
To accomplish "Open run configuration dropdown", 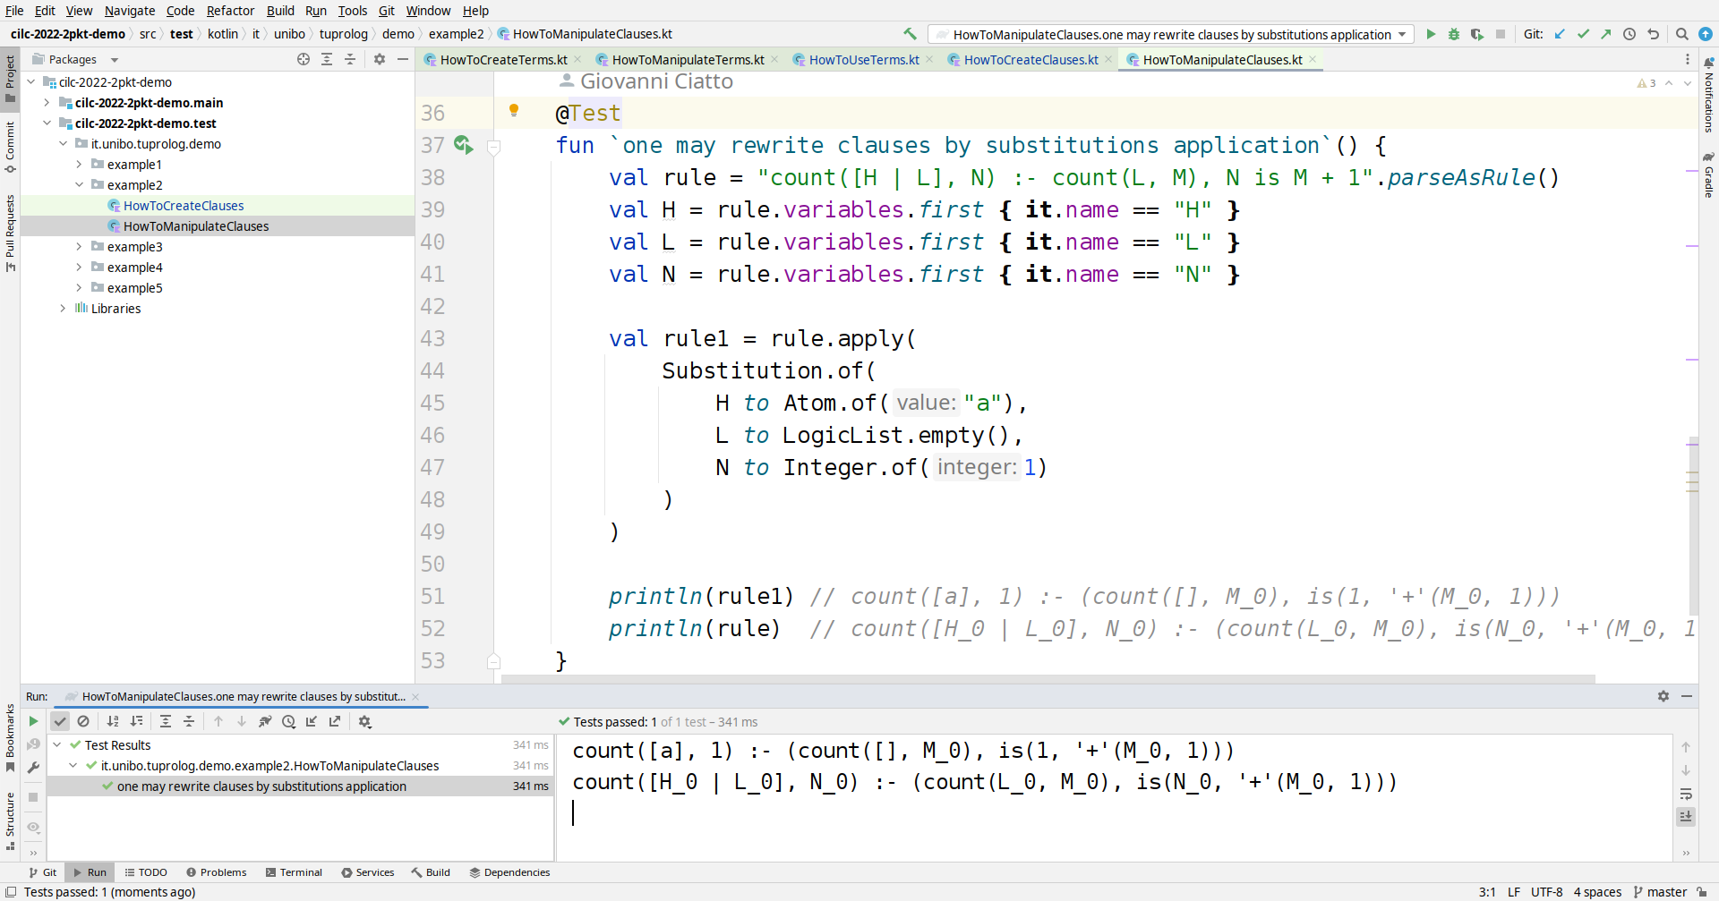I will pos(1171,34).
